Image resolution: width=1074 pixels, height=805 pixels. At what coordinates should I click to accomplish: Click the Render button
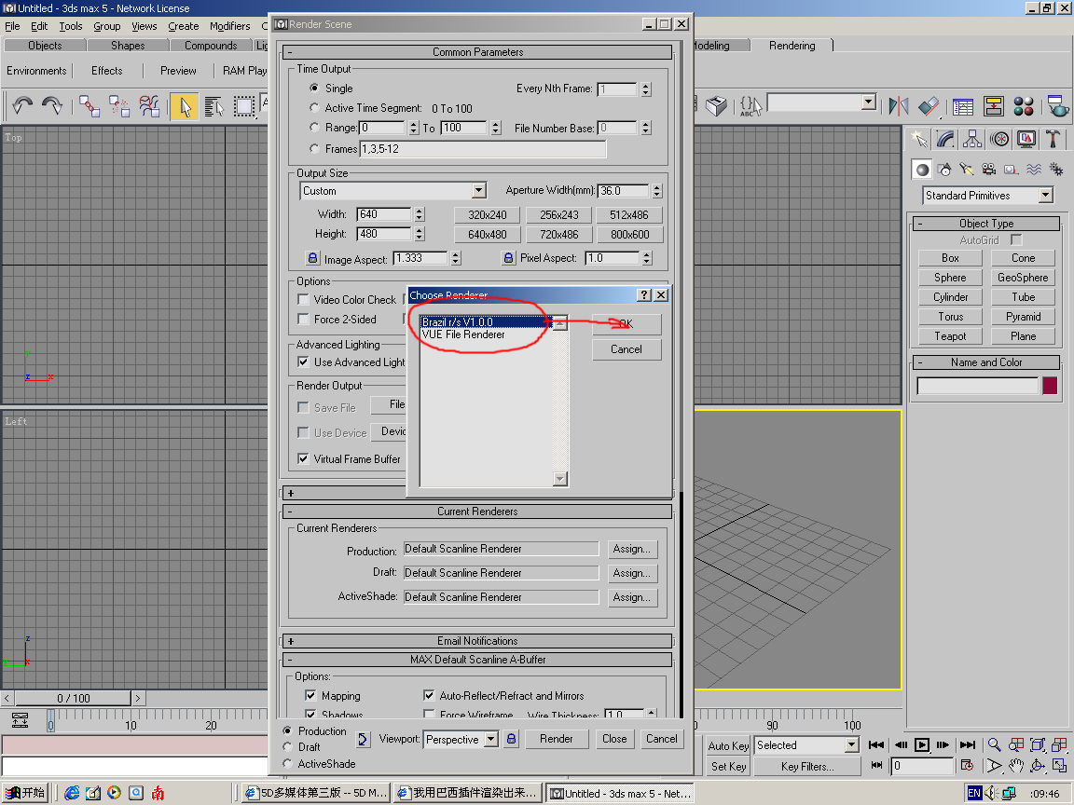557,739
